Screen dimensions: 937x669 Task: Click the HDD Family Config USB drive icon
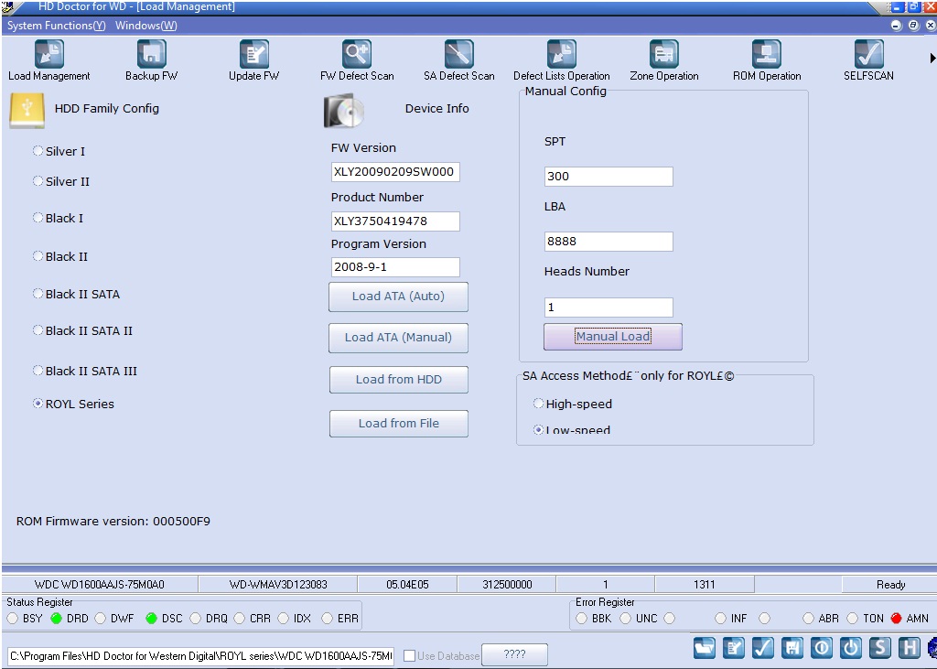coord(27,110)
